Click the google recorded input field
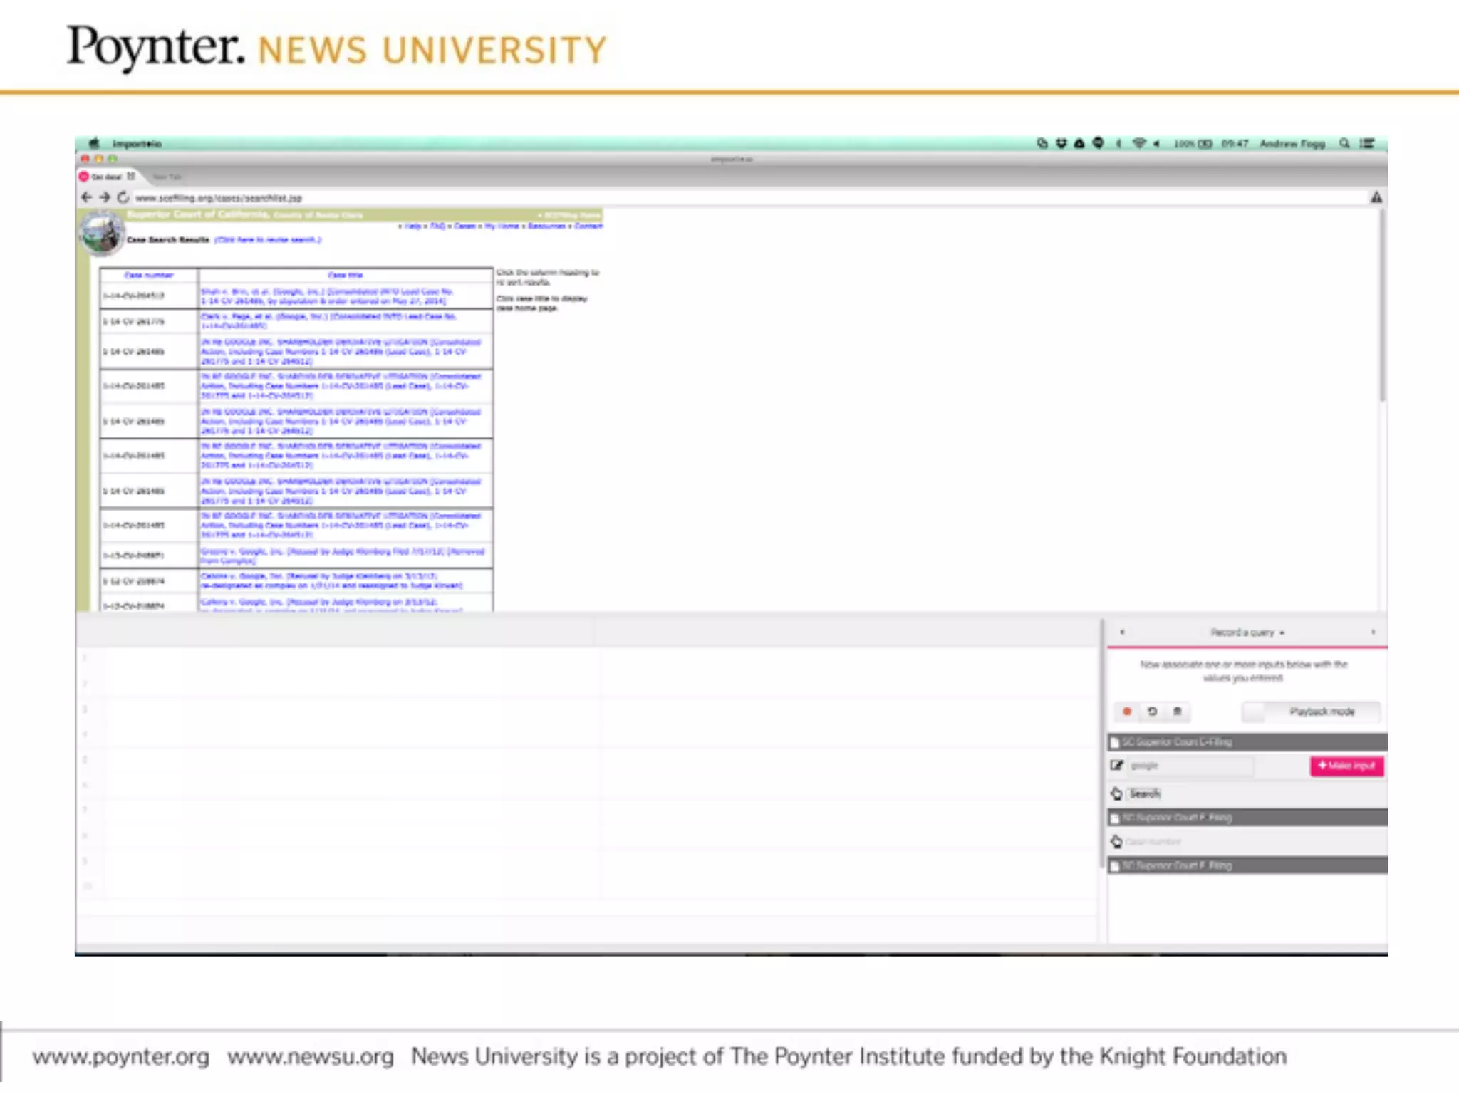 tap(1190, 766)
